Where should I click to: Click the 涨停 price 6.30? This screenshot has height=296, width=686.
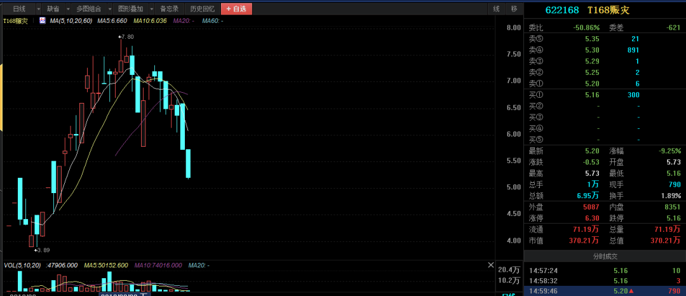[592, 218]
